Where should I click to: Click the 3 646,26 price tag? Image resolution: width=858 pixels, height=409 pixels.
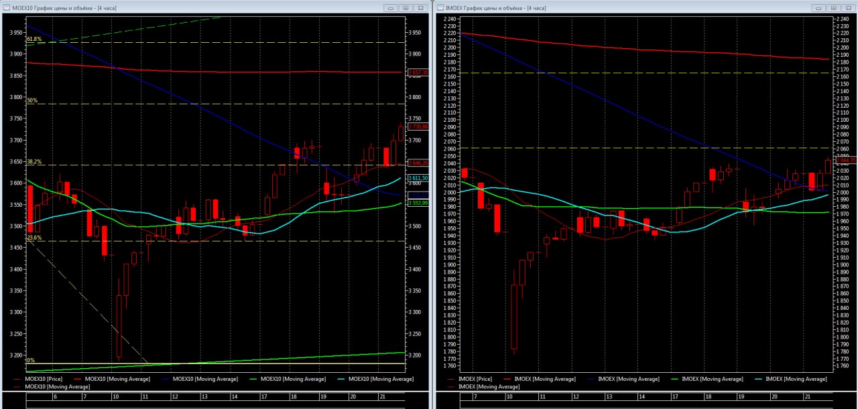[418, 163]
